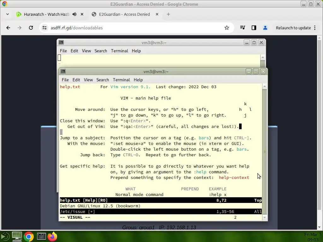Mute the Hurawatch tab audio icon

coord(74,14)
